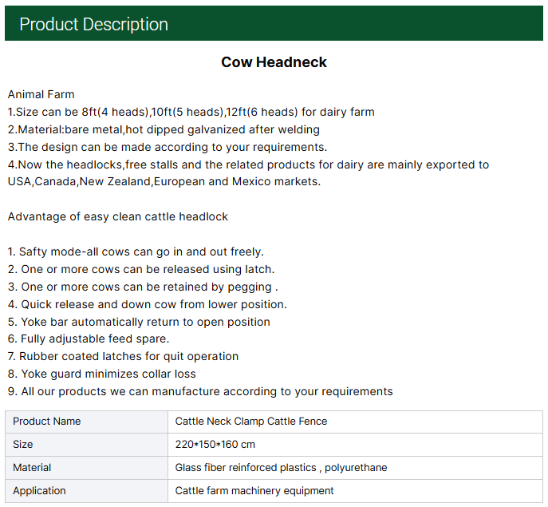The height and width of the screenshot is (507, 548).
Task: Click the bare metal material line
Action: pyautogui.click(x=164, y=129)
